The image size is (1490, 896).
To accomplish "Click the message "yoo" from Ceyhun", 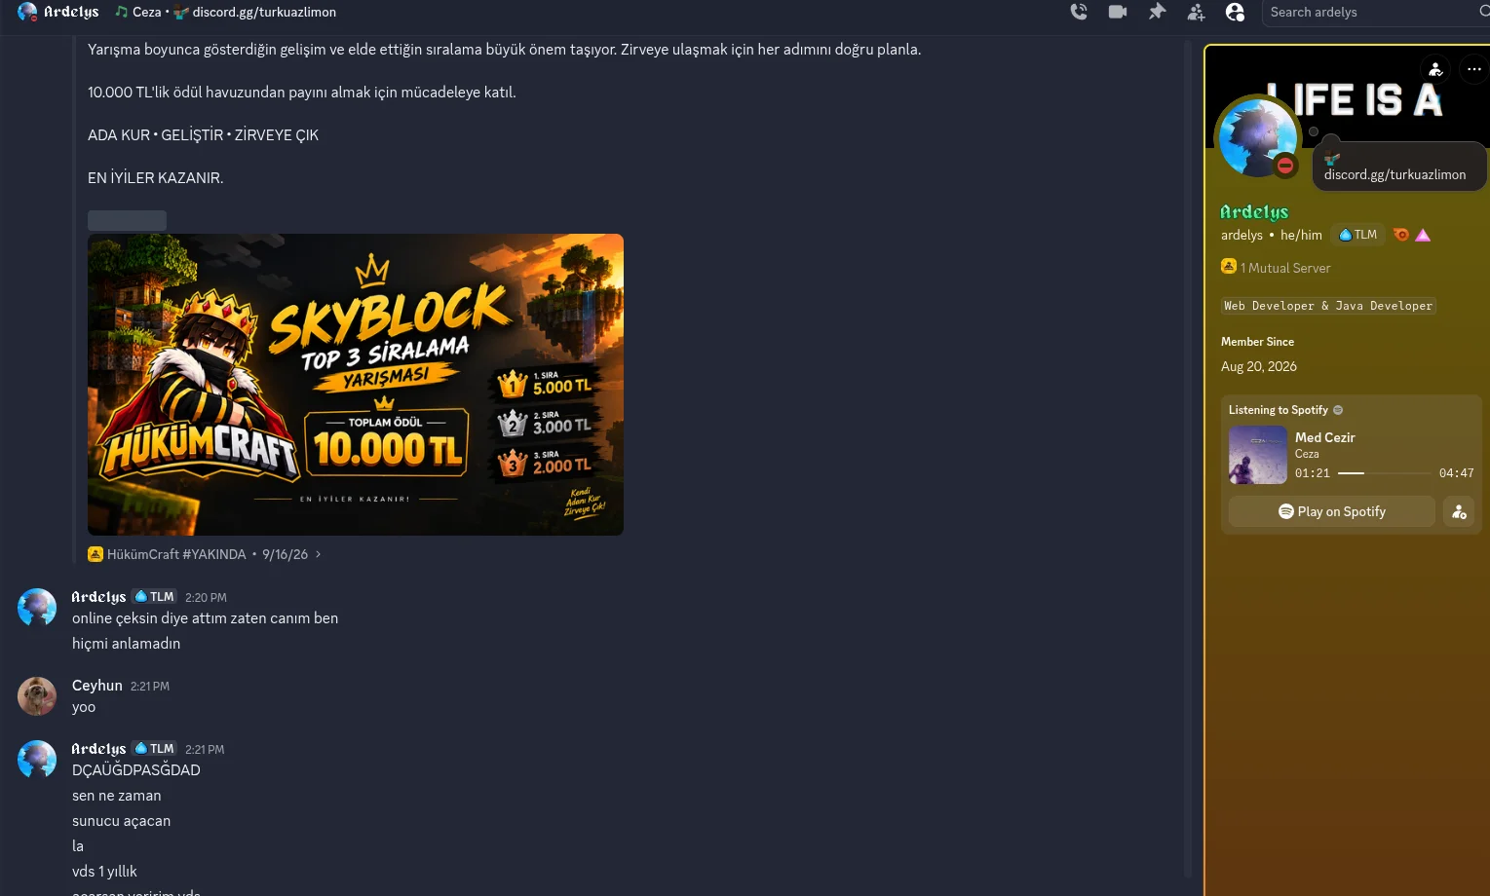I will [84, 707].
